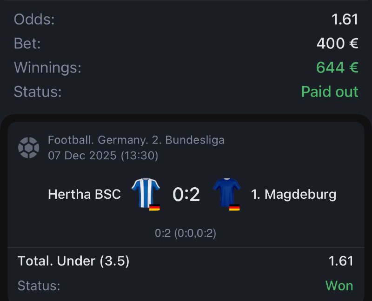The height and width of the screenshot is (301, 372).
Task: Tap the green Paid out status
Action: point(329,92)
